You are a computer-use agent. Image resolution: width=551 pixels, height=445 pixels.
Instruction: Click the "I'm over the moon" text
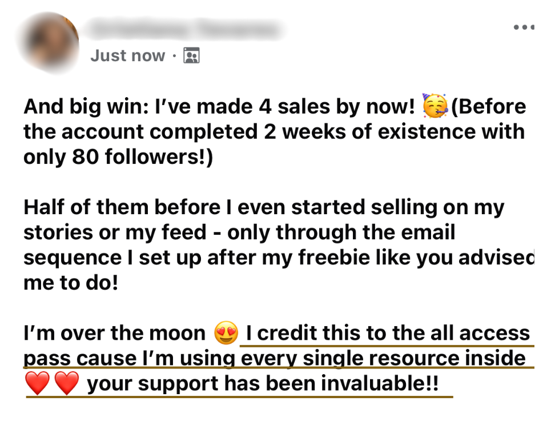click(x=115, y=333)
